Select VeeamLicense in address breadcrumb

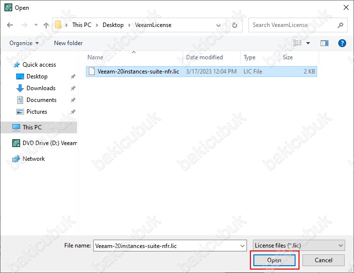153,25
